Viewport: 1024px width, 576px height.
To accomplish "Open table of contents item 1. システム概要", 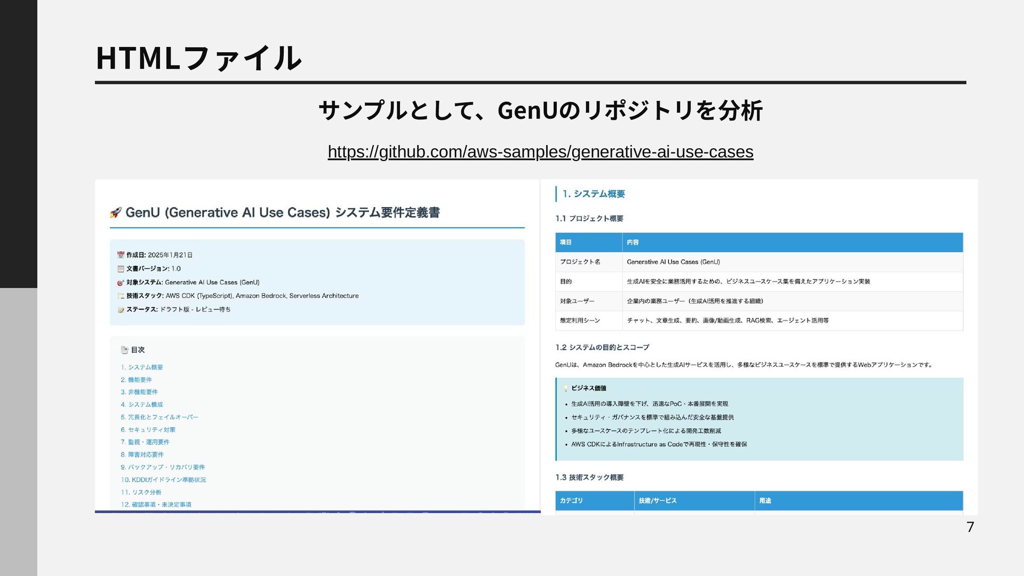I will click(x=142, y=367).
